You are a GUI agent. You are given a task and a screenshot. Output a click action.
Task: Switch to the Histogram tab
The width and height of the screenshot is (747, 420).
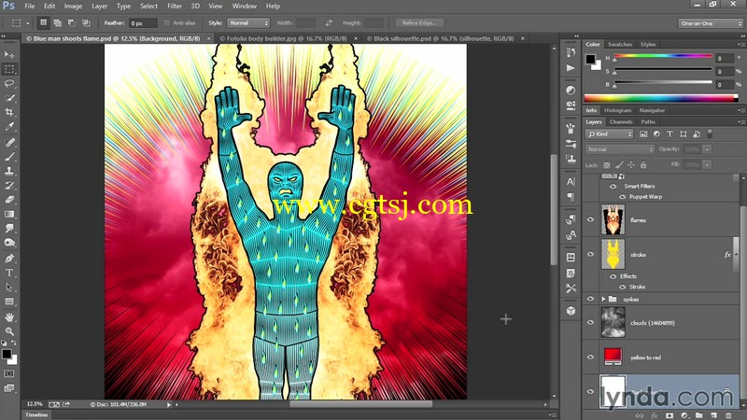(617, 110)
